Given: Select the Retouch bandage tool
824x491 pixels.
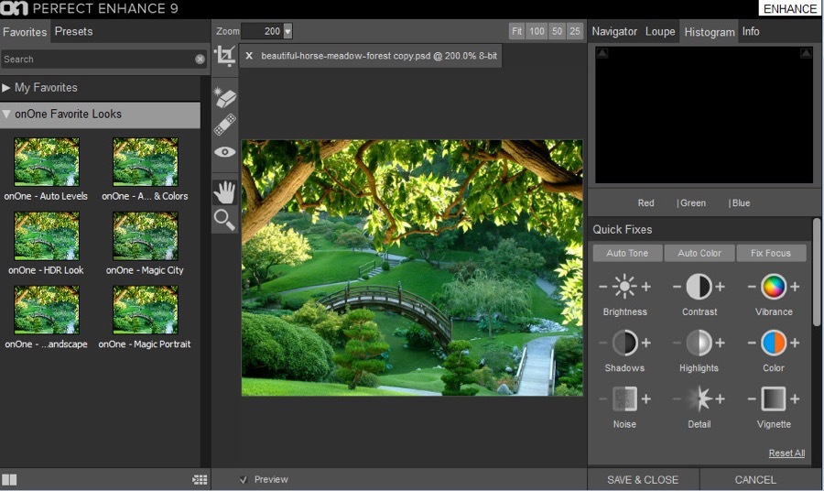Looking at the screenshot, I should click(x=224, y=125).
